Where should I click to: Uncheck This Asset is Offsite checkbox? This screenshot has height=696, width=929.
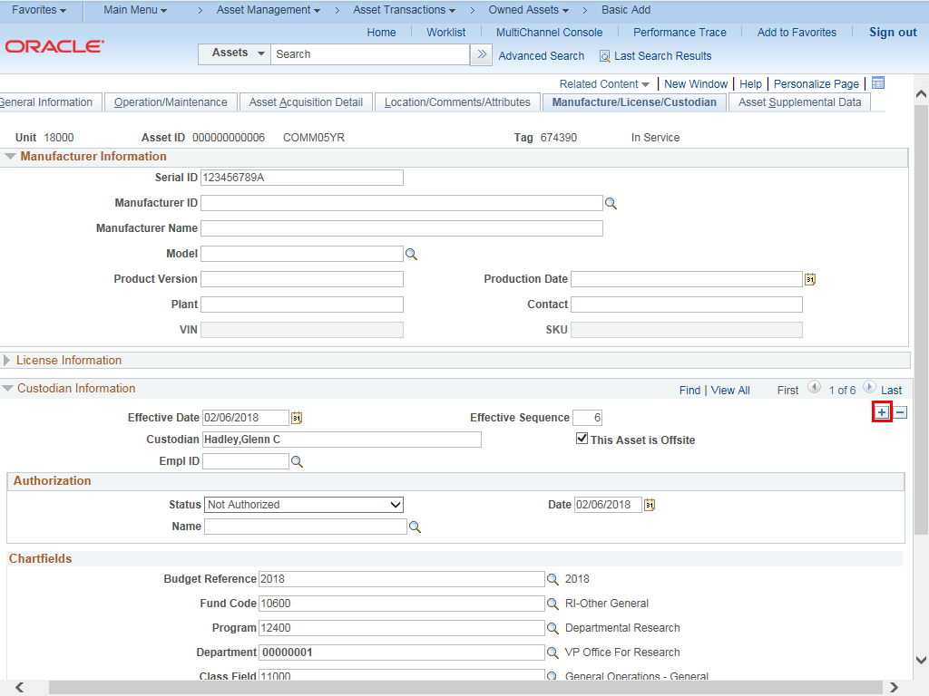tap(582, 439)
